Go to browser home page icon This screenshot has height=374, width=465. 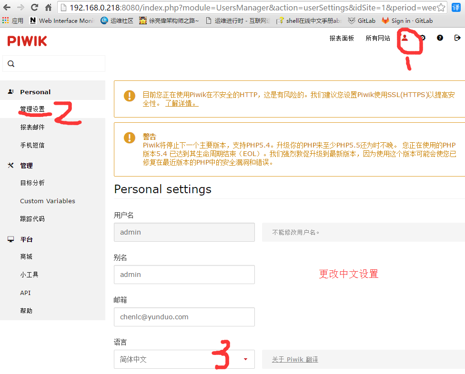[x=48, y=8]
